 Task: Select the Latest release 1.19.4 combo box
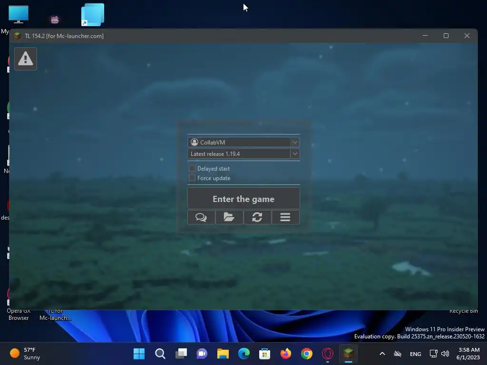pos(243,154)
